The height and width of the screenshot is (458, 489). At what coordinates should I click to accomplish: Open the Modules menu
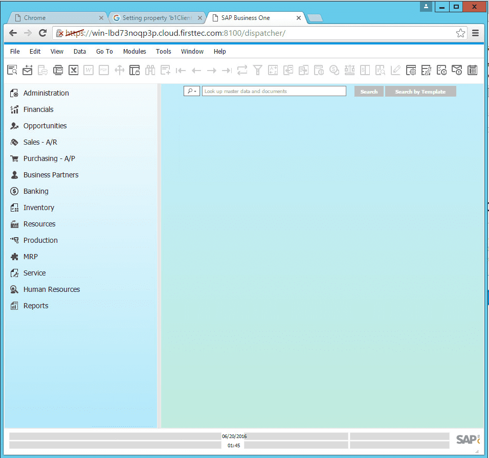tap(134, 51)
